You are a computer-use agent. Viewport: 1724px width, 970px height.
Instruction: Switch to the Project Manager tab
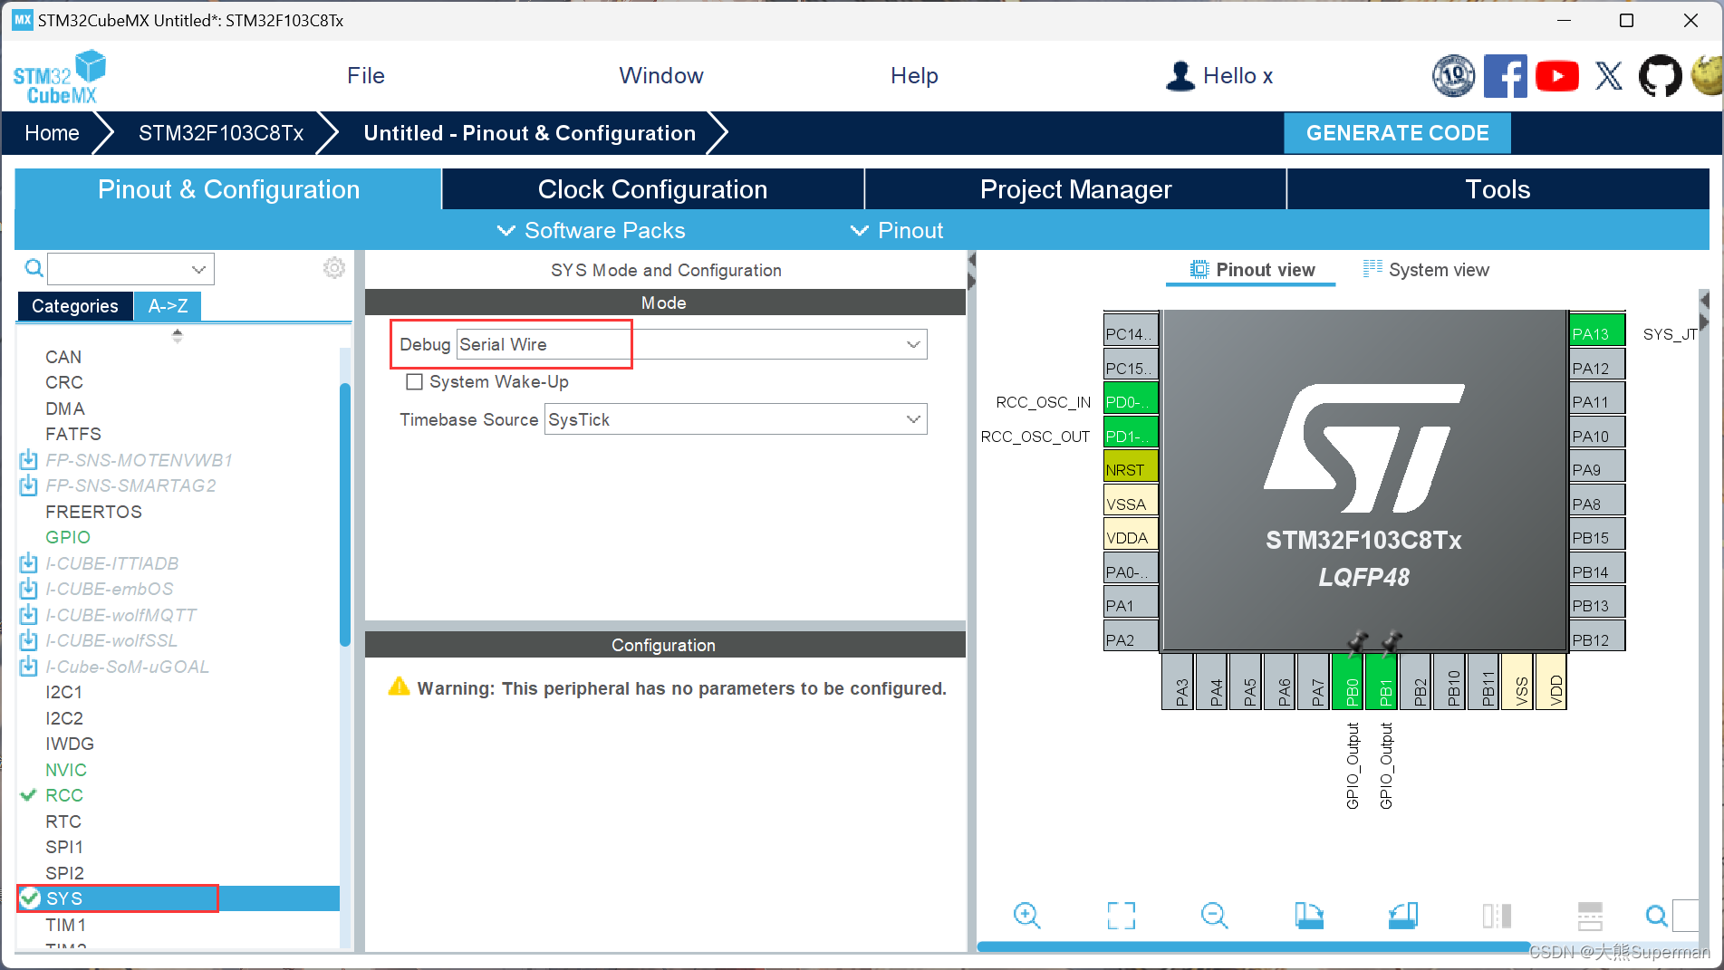(1075, 189)
